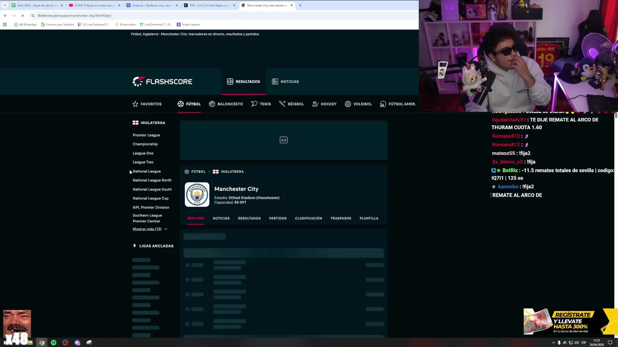Click Chrome in the taskbar

pyautogui.click(x=42, y=343)
